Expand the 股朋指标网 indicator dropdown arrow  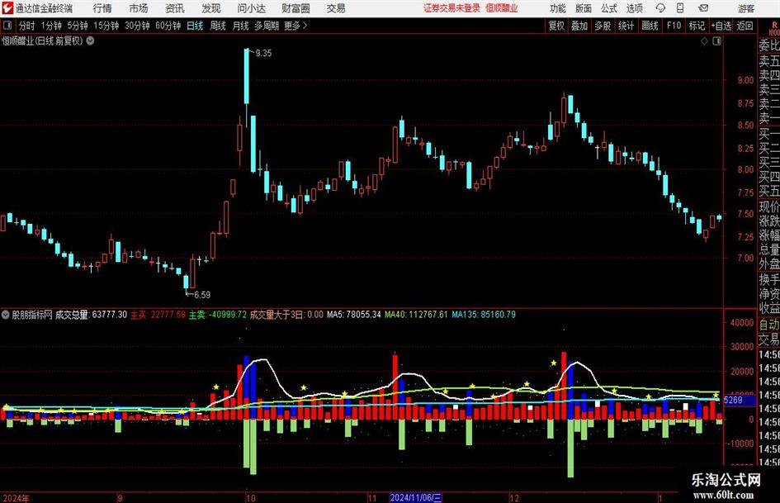click(x=6, y=315)
